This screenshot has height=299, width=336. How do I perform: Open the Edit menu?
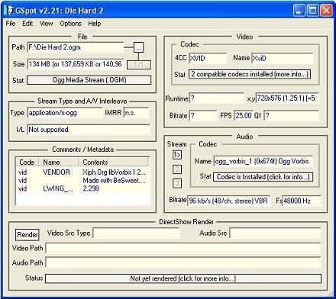pos(27,24)
